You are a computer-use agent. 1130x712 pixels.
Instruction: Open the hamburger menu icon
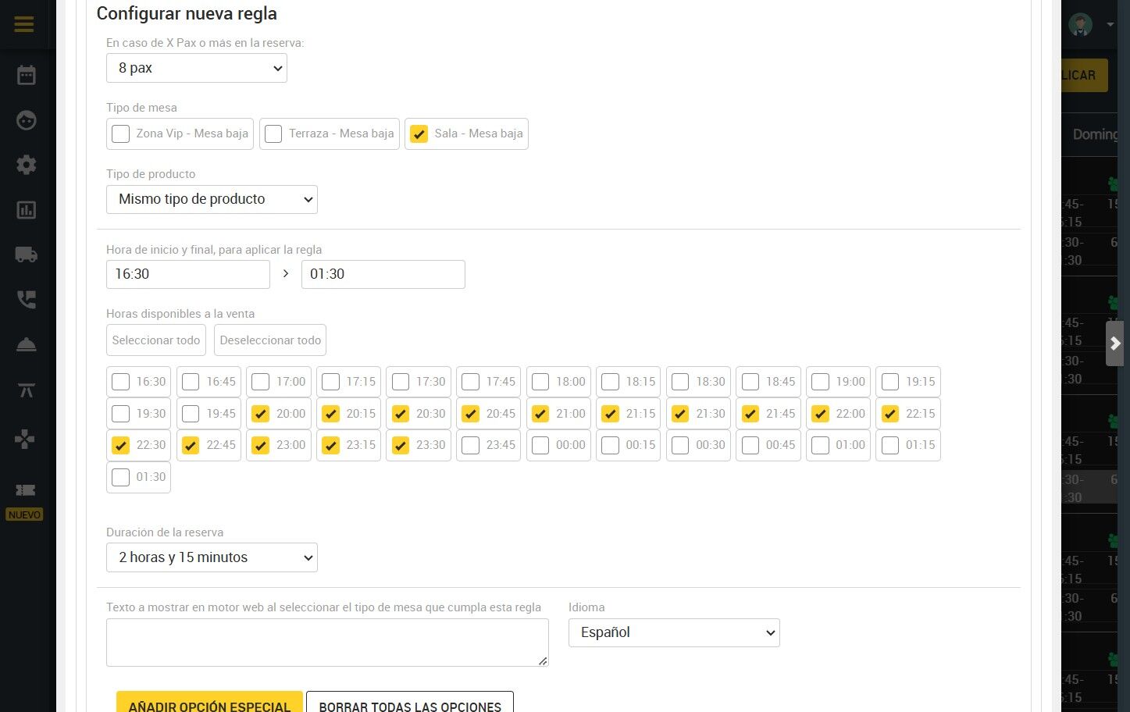pos(24,24)
